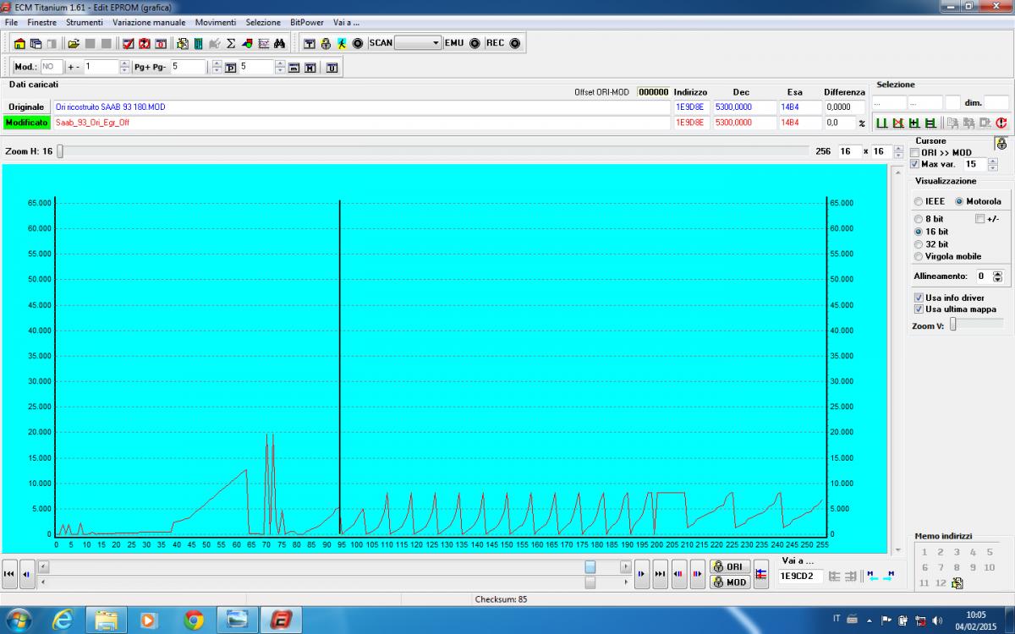Click the Originale button
Viewport: 1015px width, 634px height.
pyautogui.click(x=26, y=107)
